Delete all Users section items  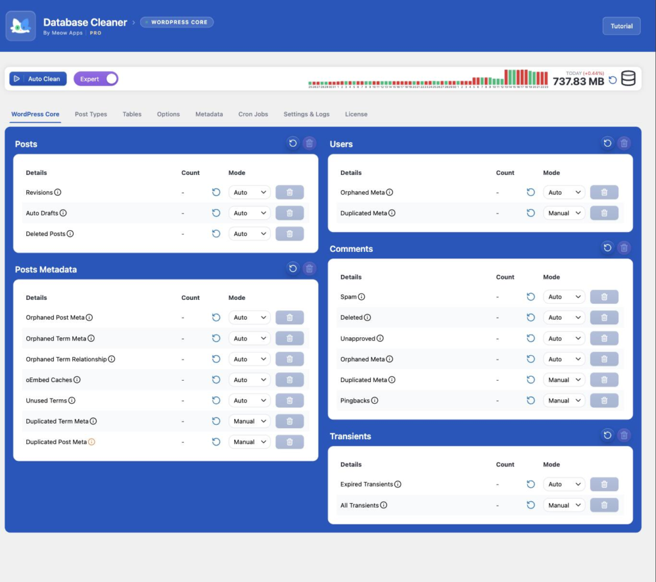[624, 143]
